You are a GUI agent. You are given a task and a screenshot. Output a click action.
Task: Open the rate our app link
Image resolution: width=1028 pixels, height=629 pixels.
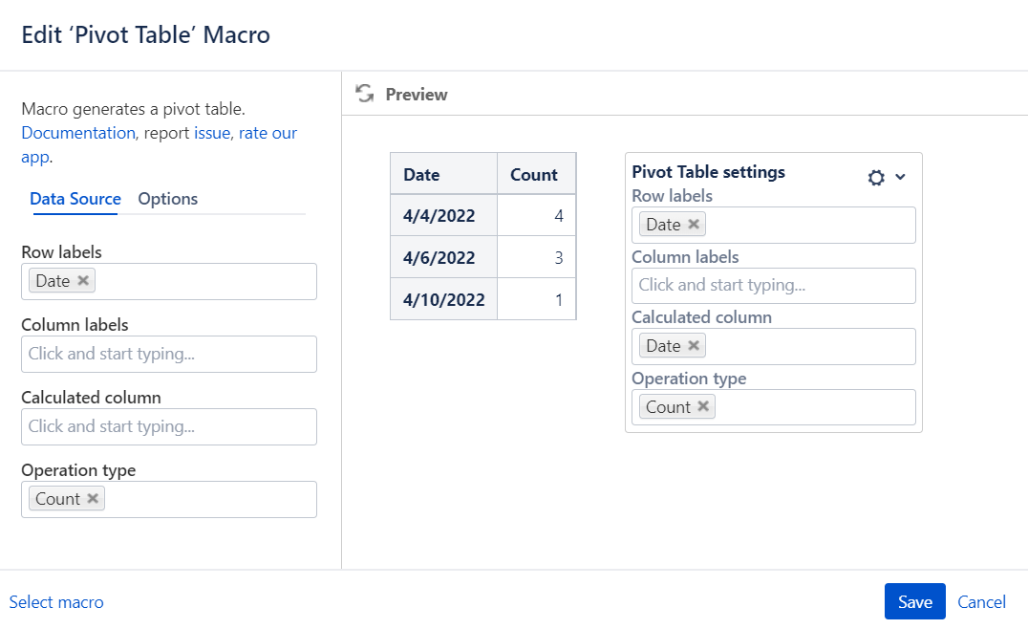(x=268, y=133)
